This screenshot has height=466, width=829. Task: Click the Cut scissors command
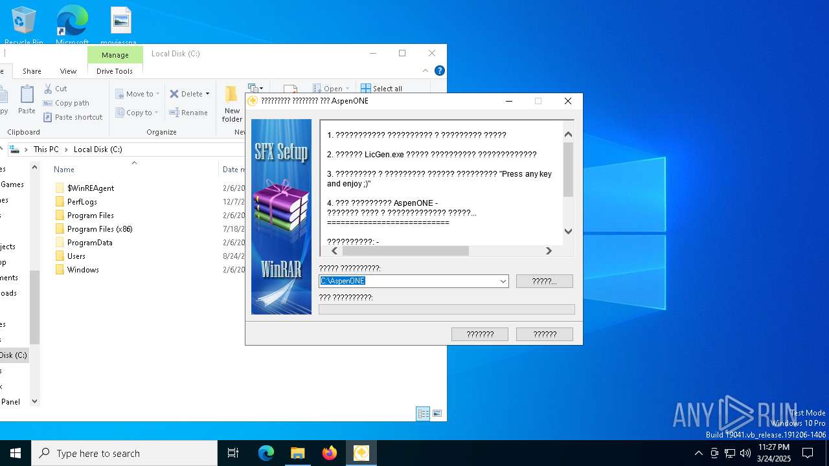coord(55,89)
